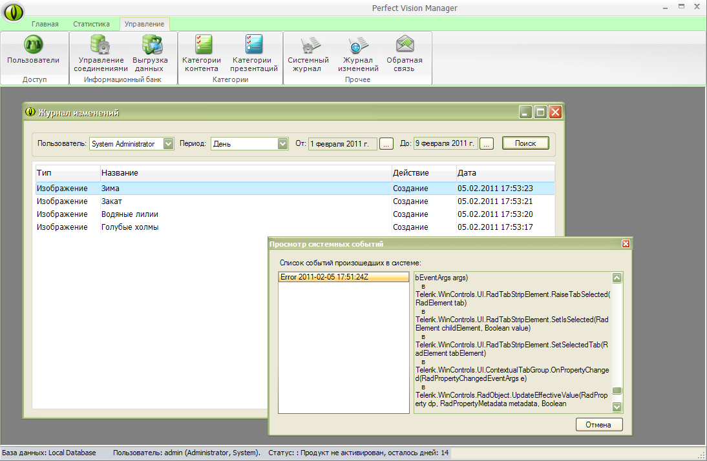Select the Управление tab
The image size is (707, 461).
click(x=144, y=24)
